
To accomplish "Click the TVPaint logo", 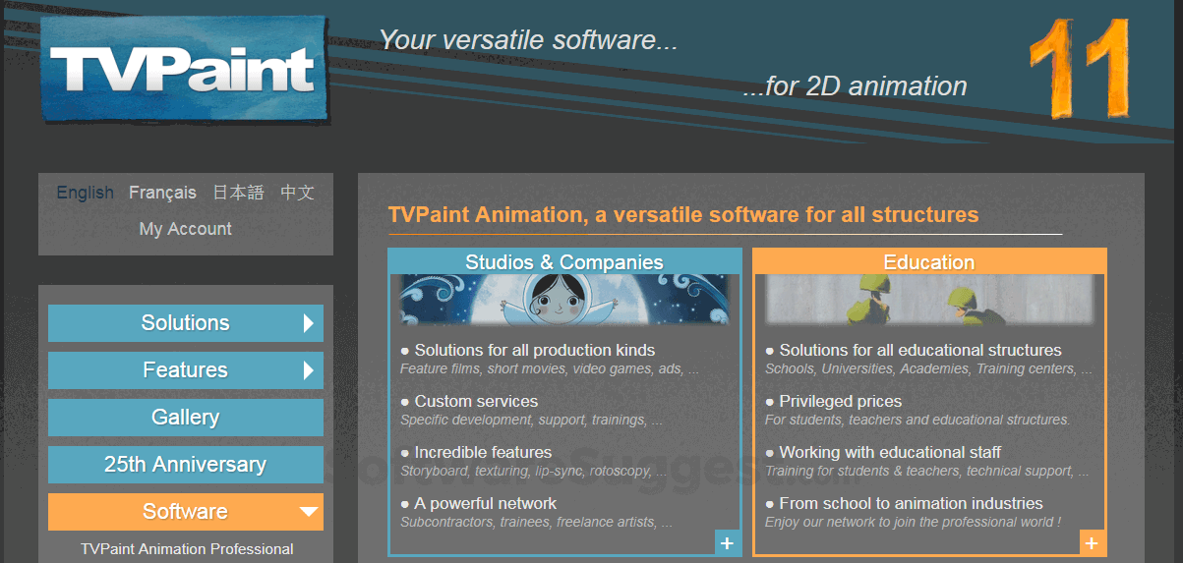I will point(184,69).
